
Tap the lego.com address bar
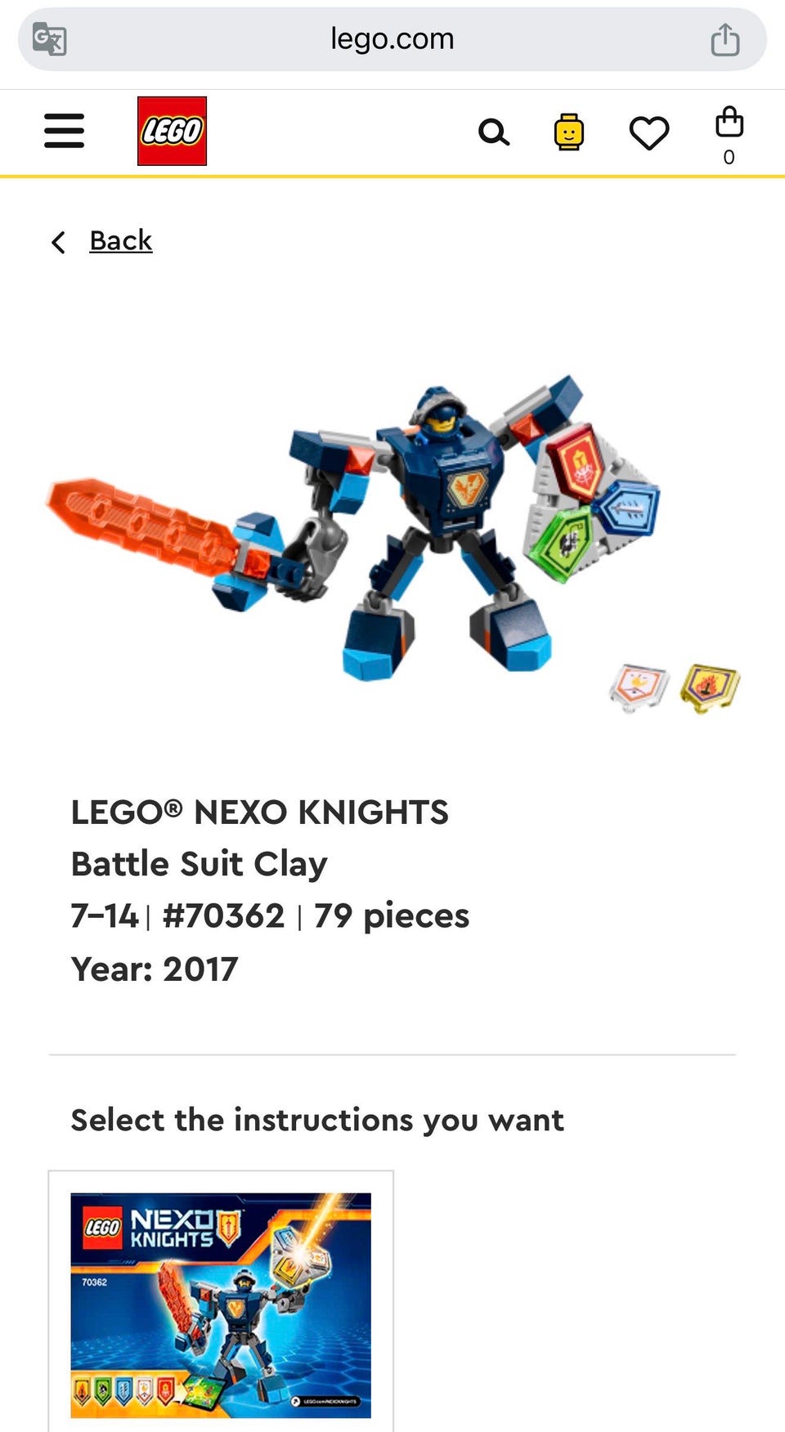pyautogui.click(x=392, y=39)
